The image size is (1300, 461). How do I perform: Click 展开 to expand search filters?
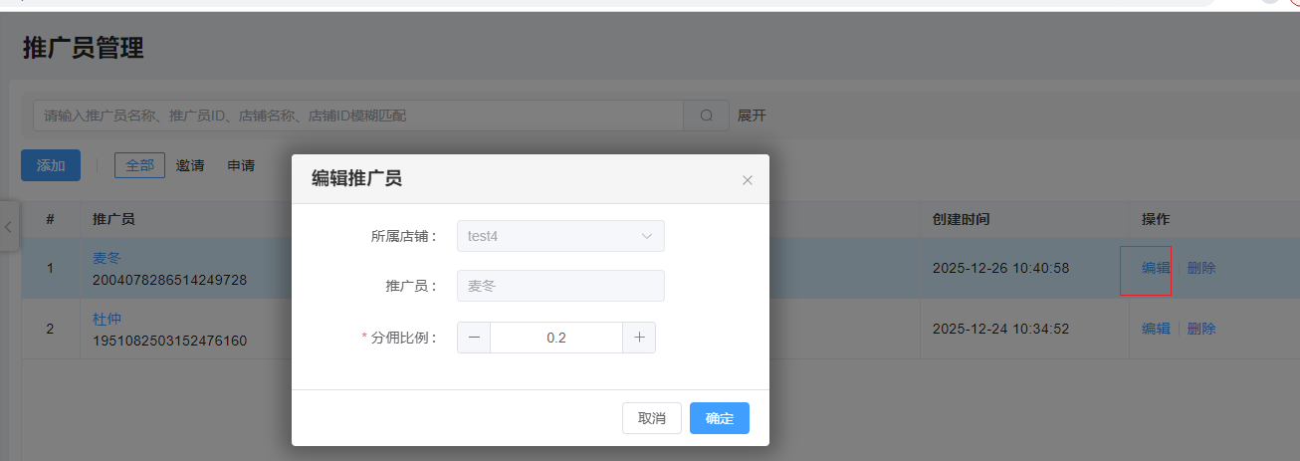(752, 115)
